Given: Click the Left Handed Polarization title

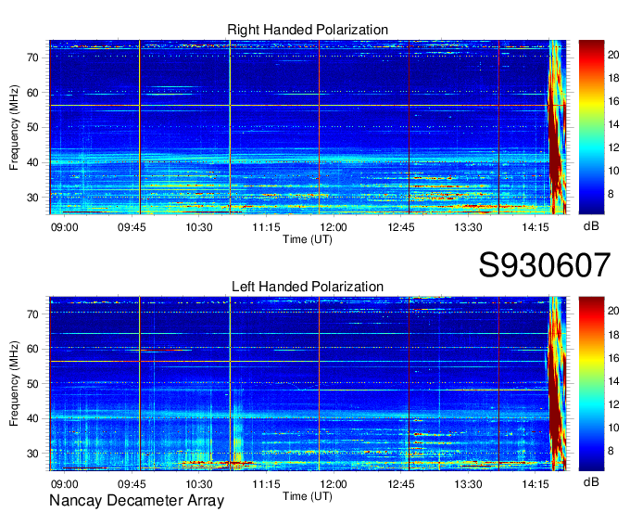Looking at the screenshot, I should tap(308, 287).
